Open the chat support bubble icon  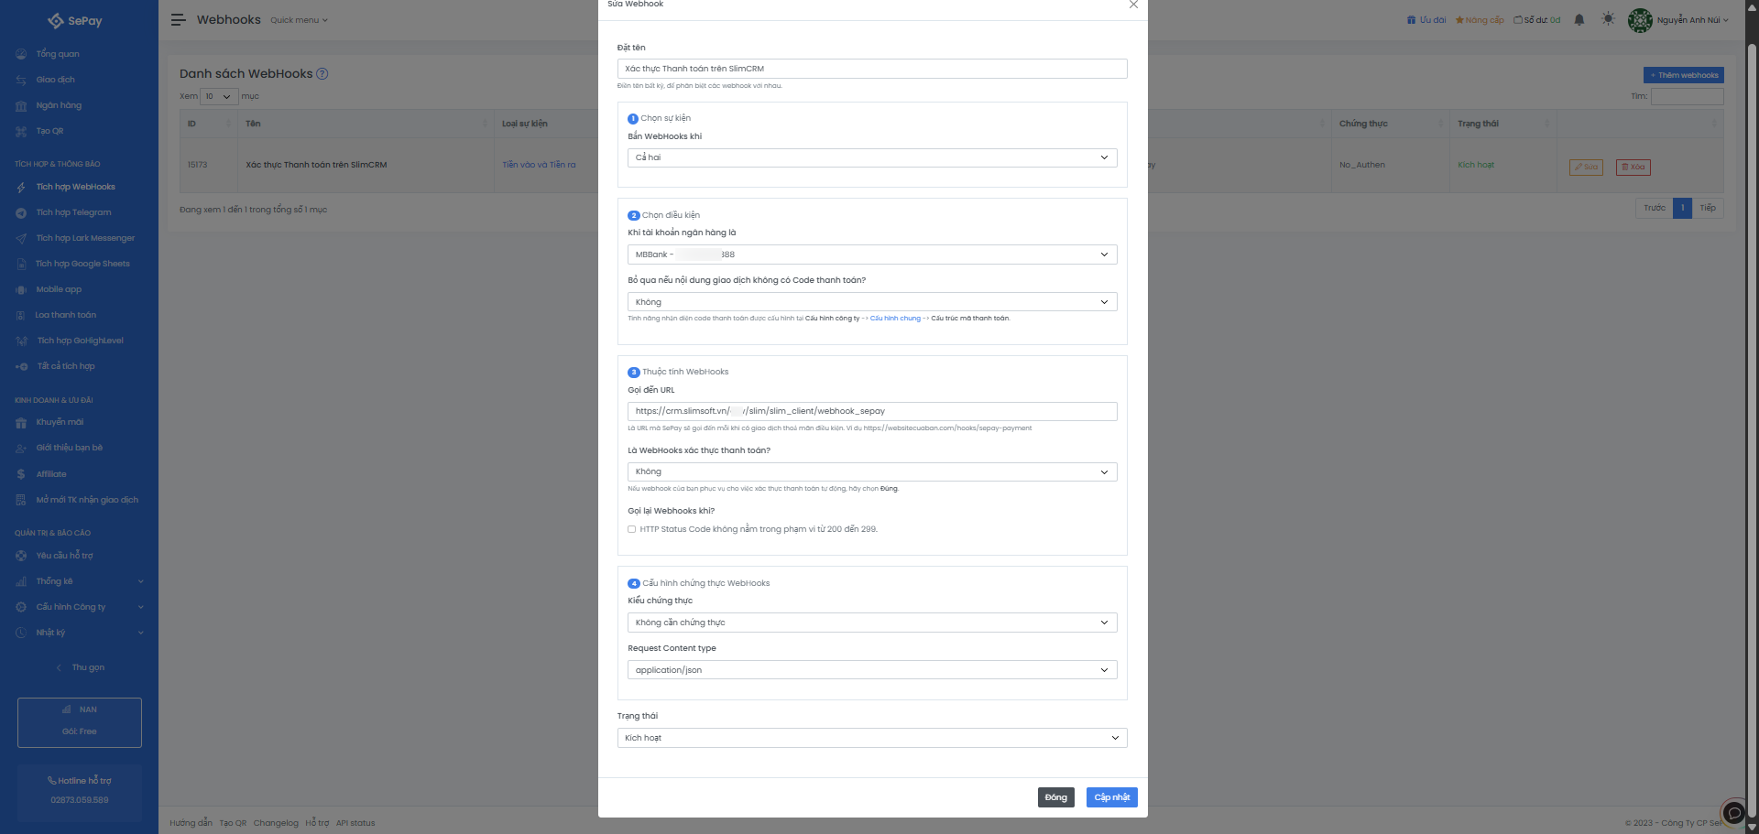(x=1733, y=812)
